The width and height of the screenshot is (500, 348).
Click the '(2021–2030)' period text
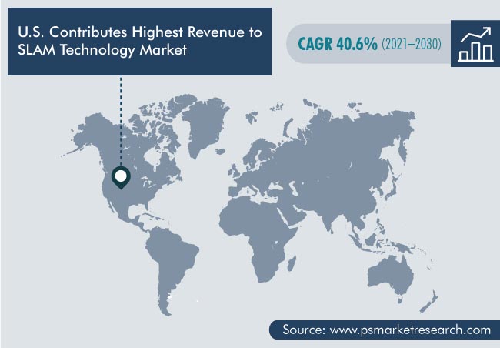coord(412,44)
